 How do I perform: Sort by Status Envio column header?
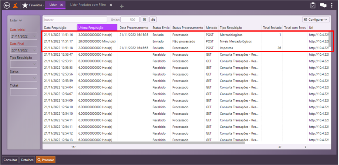(x=161, y=27)
